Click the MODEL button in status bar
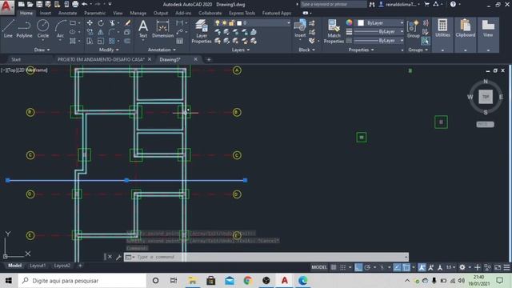The height and width of the screenshot is (288, 512). pyautogui.click(x=319, y=267)
